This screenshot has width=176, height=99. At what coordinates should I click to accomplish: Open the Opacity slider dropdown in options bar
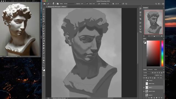point(84,4)
